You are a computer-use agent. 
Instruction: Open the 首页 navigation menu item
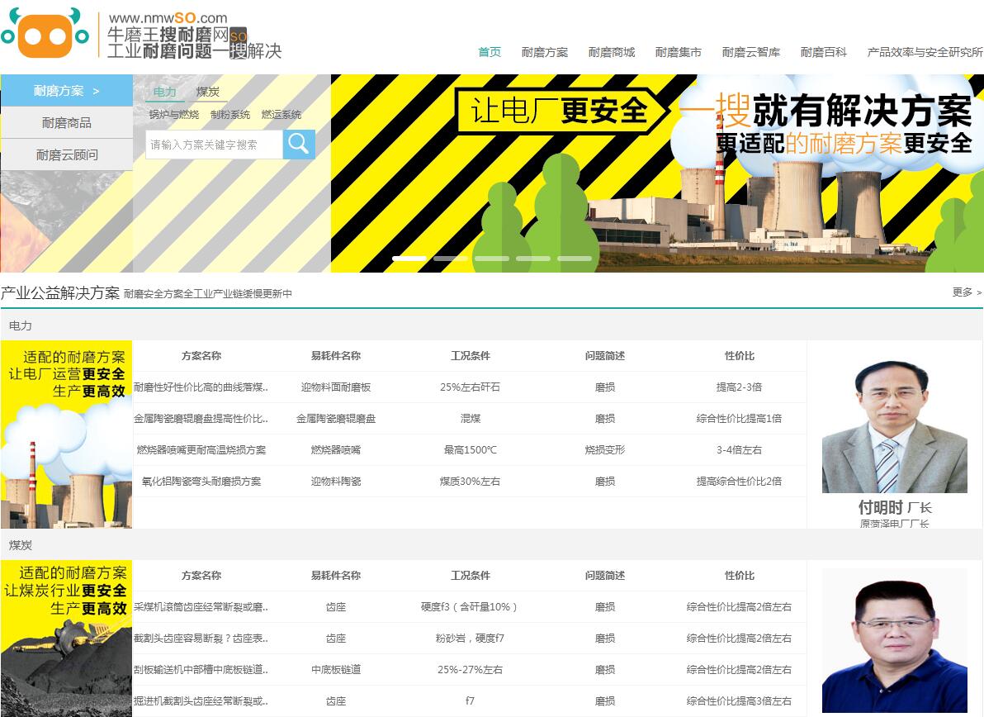(x=490, y=52)
